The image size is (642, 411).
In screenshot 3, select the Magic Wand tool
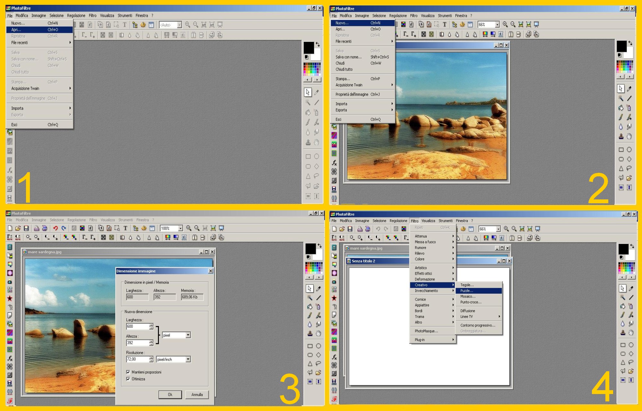309,298
